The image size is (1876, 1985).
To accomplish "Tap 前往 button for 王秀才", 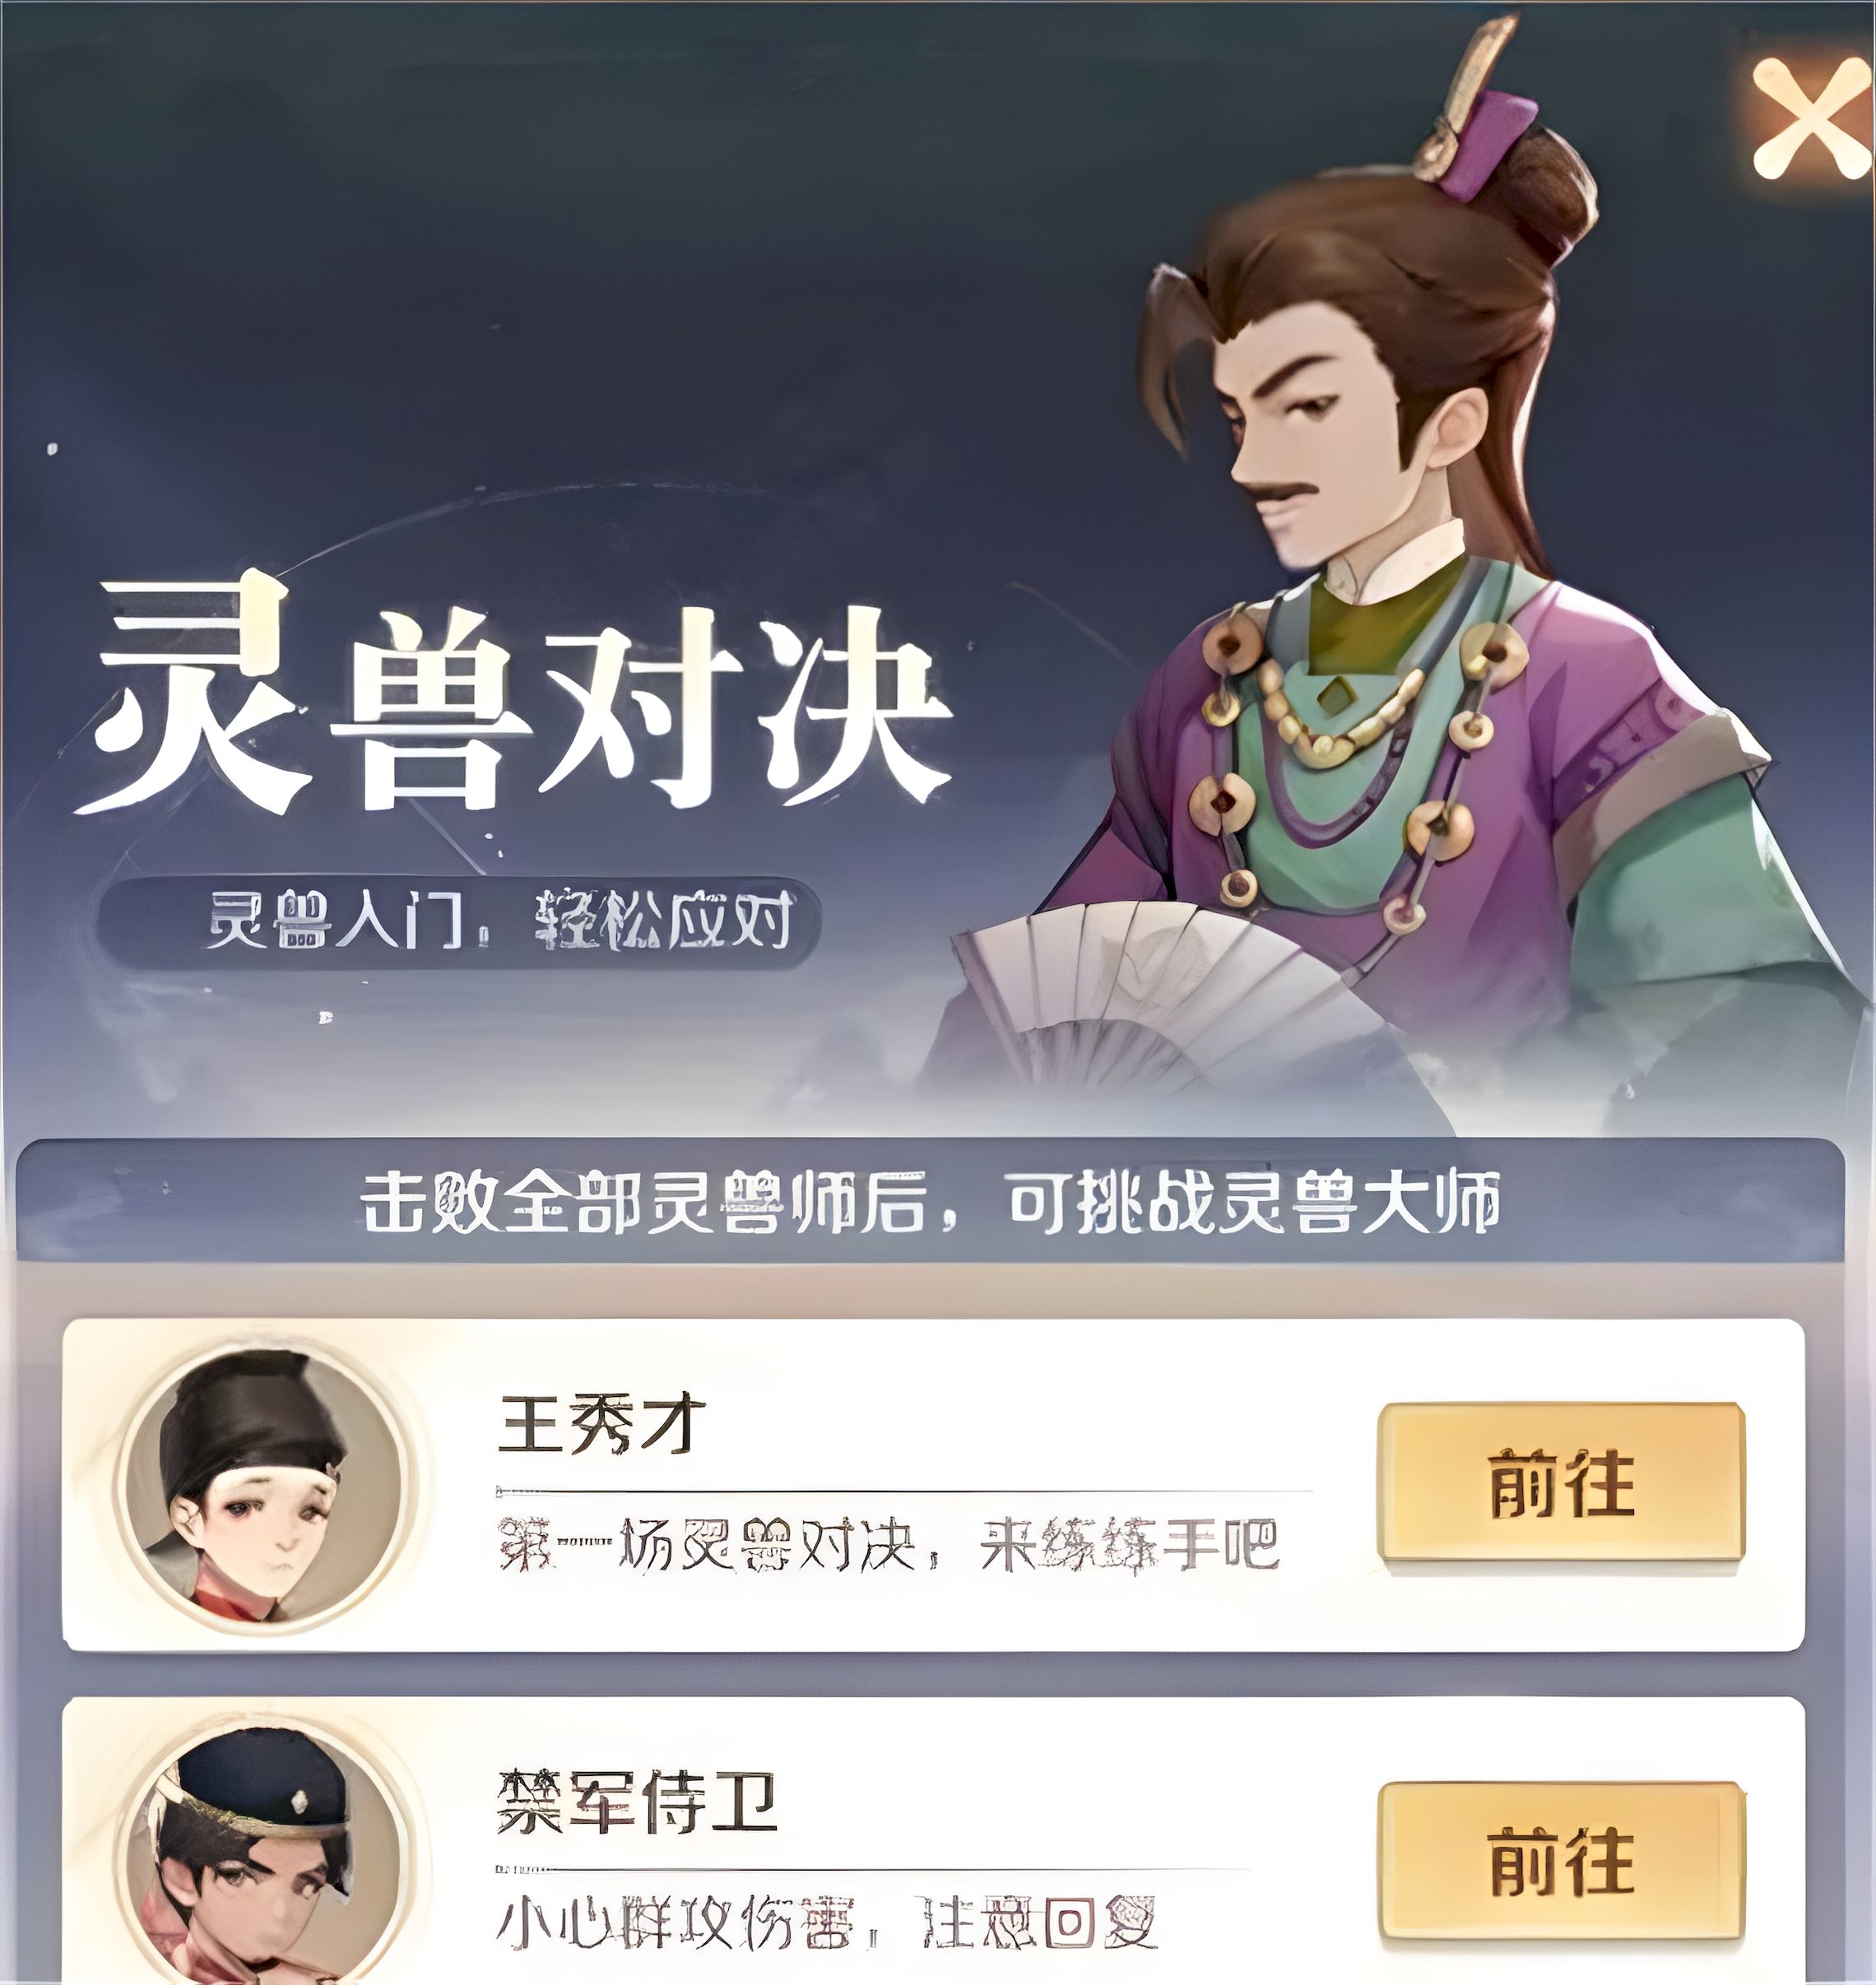I will [1561, 1483].
